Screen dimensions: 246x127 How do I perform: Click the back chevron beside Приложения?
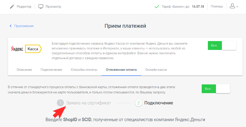[x=11, y=26]
